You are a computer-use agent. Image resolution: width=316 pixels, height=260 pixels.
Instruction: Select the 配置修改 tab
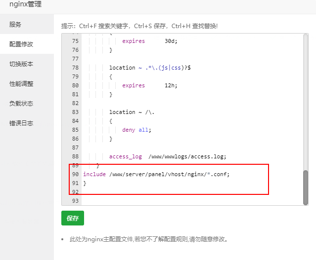click(x=27, y=44)
